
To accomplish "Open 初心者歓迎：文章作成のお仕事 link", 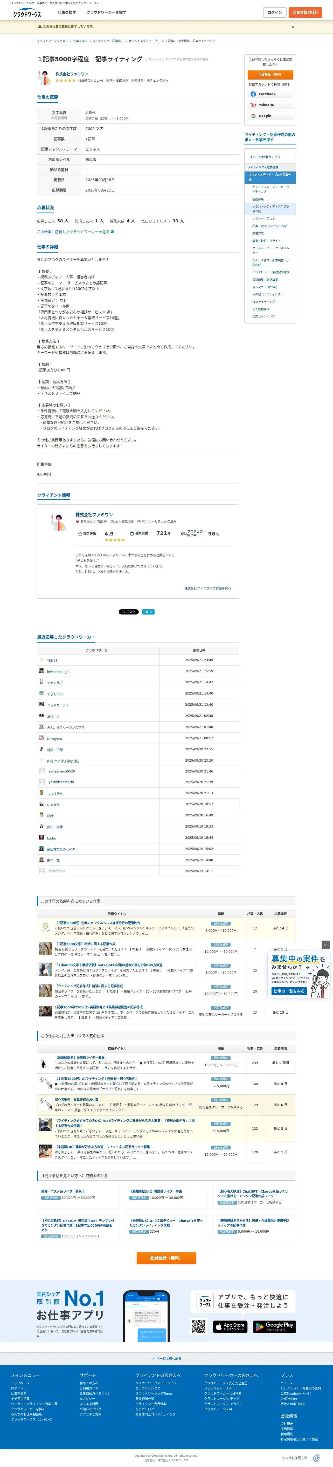I will pyautogui.click(x=77, y=1100).
